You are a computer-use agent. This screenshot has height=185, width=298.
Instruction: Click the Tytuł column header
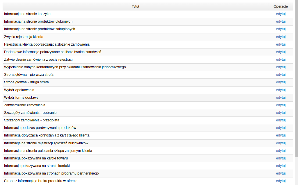coord(135,6)
